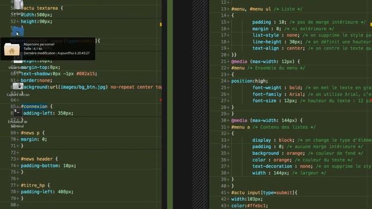Select the "color:#ffebc1;" line 43
This screenshot has width=372, height=209.
pos(249,206)
